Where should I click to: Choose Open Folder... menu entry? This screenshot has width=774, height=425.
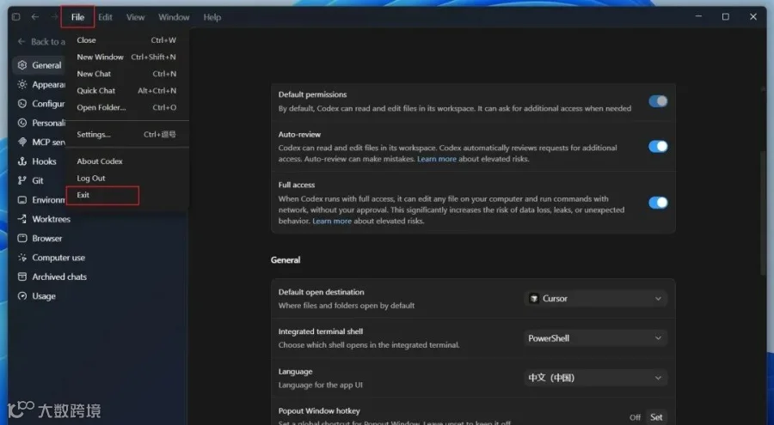tap(127, 107)
